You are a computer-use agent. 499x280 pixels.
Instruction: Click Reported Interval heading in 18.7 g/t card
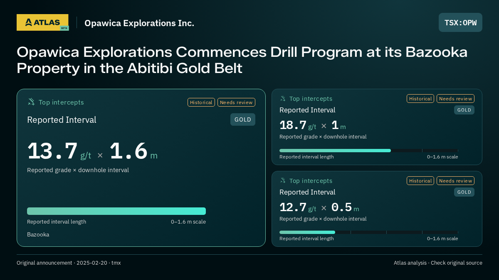tap(307, 110)
